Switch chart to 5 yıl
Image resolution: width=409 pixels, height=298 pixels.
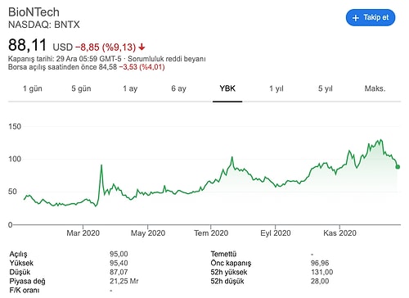tap(326, 88)
